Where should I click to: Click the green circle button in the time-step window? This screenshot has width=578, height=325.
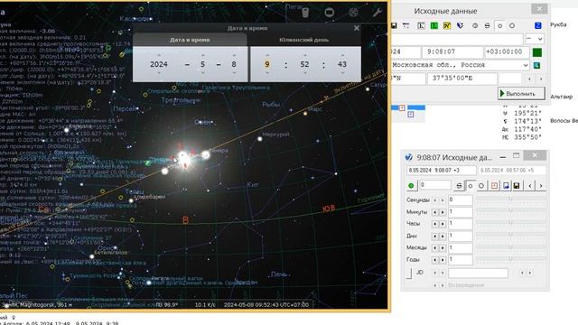click(411, 185)
